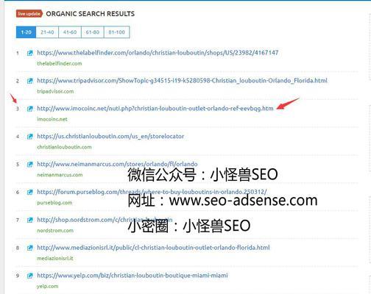Open external link icon for yelp.com result

[29, 276]
